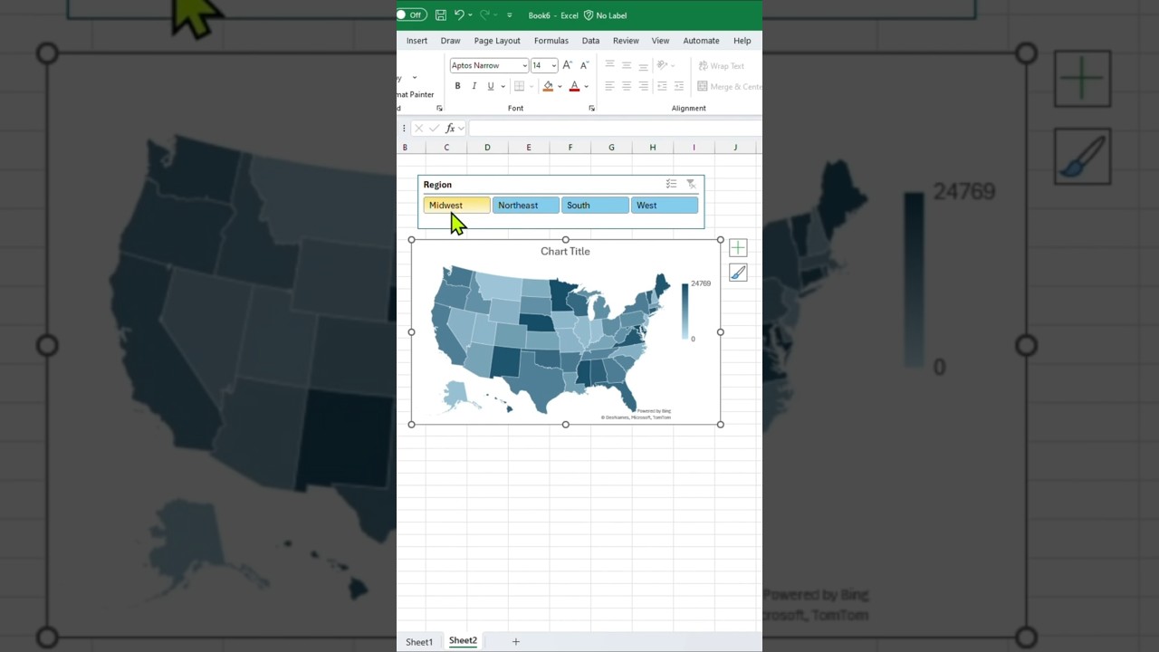Decrease font size with smaller A icon
This screenshot has height=652, width=1159.
click(x=584, y=65)
